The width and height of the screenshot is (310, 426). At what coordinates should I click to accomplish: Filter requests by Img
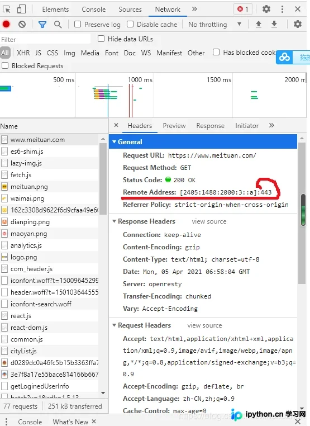click(69, 53)
